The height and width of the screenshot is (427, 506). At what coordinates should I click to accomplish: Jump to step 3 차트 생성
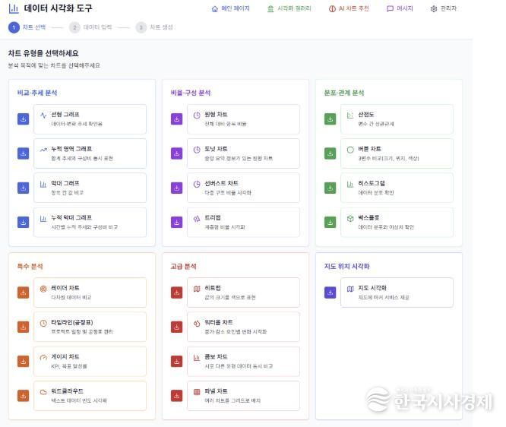point(154,27)
